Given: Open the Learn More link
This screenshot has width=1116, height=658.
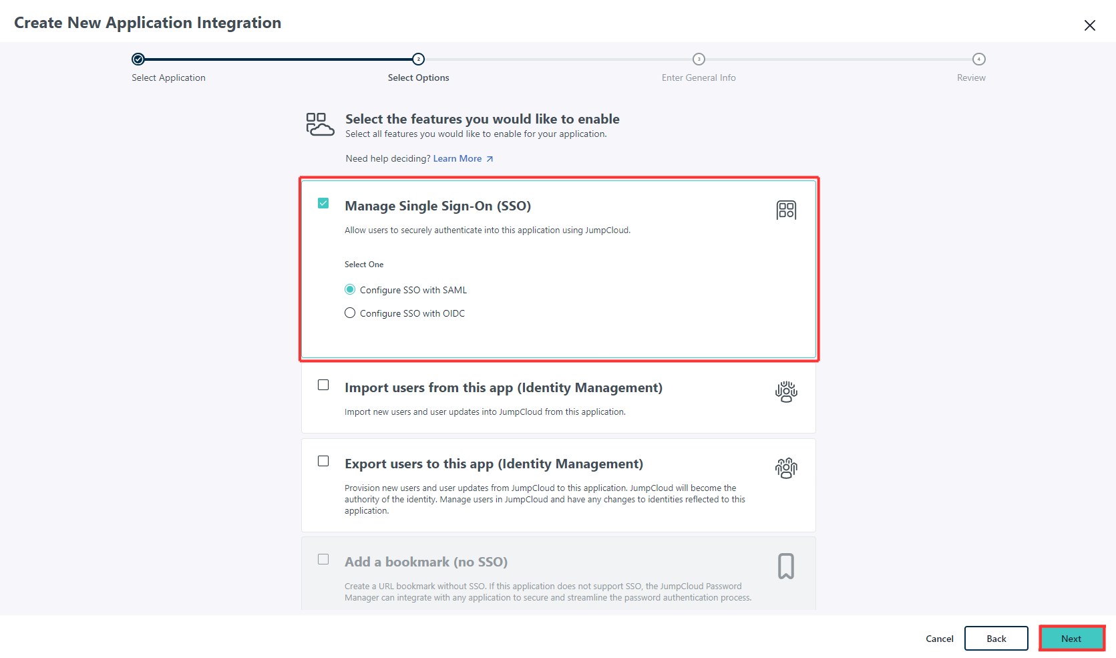Looking at the screenshot, I should pyautogui.click(x=457, y=159).
